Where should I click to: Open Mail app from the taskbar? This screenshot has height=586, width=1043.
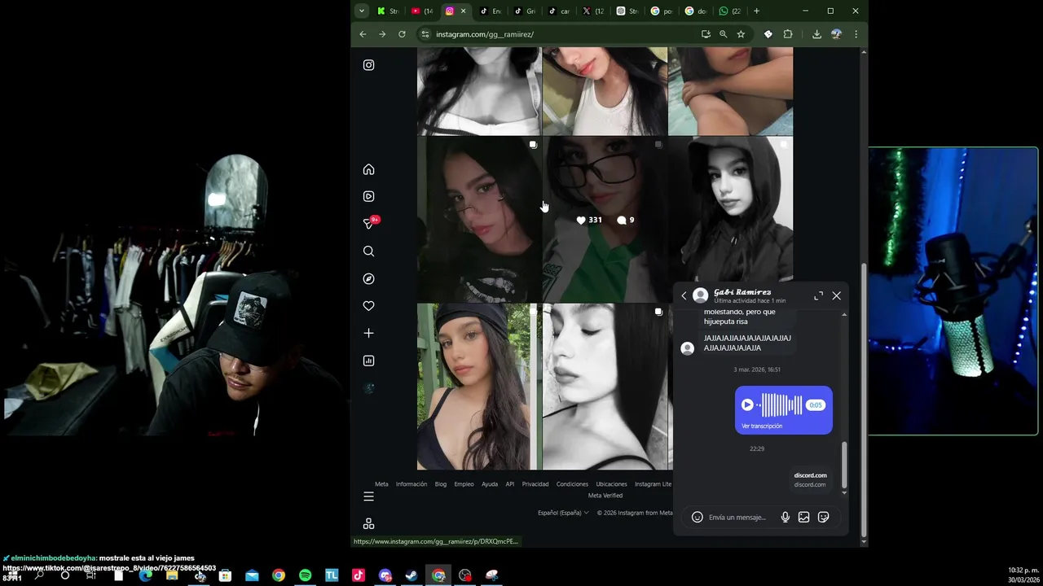click(x=252, y=575)
